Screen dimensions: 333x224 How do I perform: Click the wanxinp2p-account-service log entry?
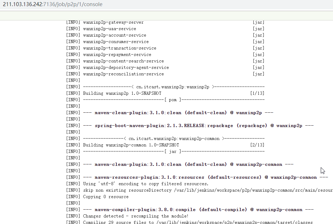click(x=165, y=35)
